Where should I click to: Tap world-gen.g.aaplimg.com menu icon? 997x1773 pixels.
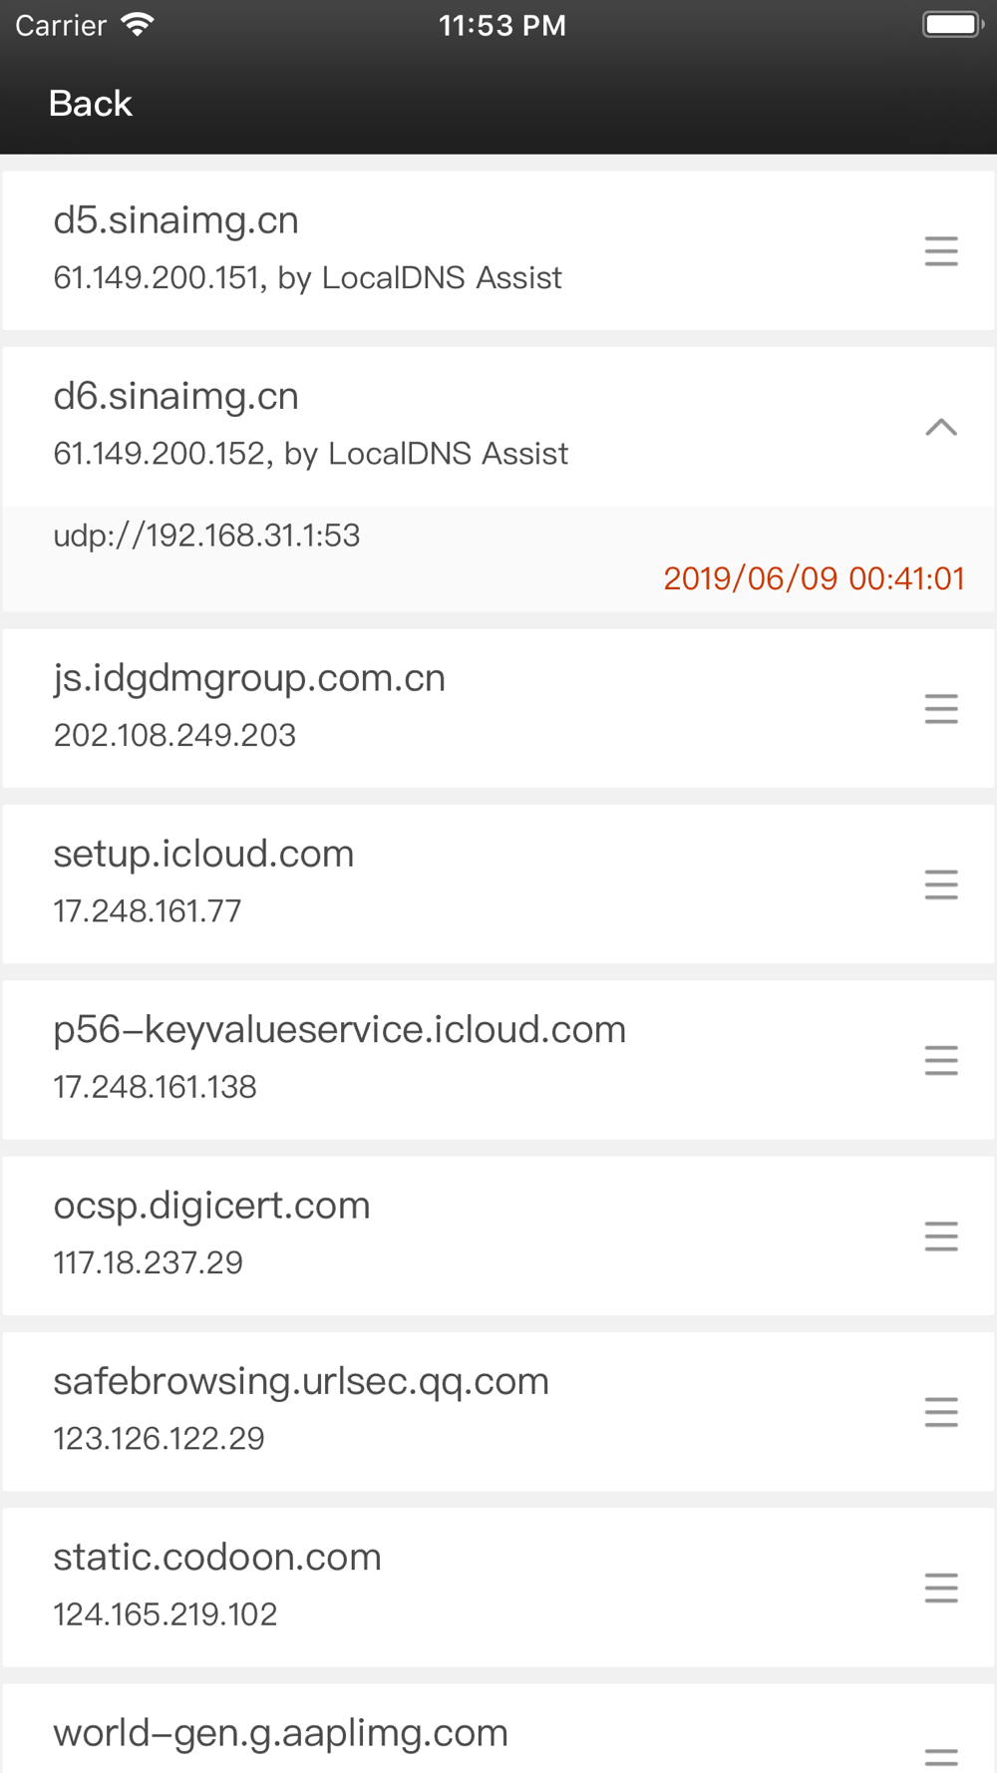pyautogui.click(x=940, y=1755)
